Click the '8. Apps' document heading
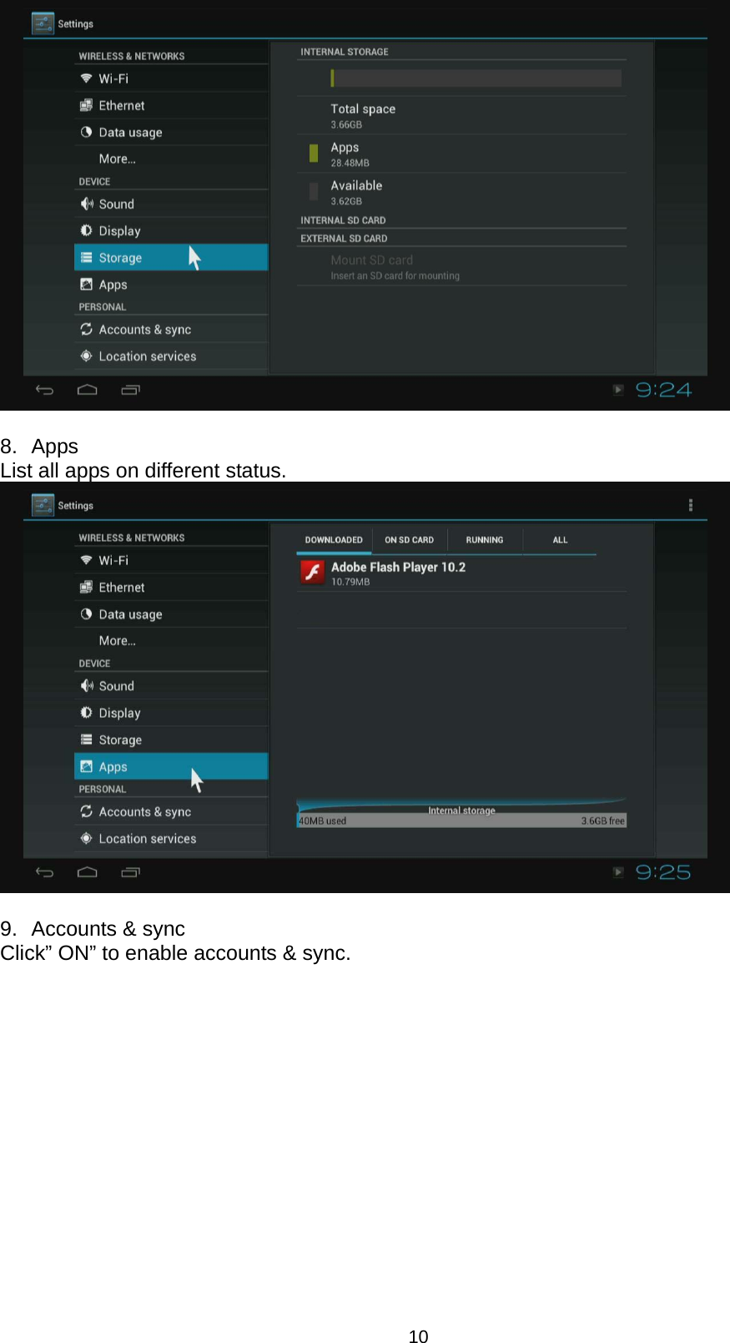730x1343 pixels. [39, 447]
